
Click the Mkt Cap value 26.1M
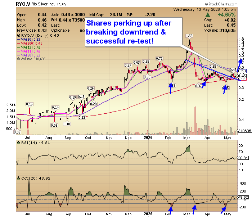[116, 15]
